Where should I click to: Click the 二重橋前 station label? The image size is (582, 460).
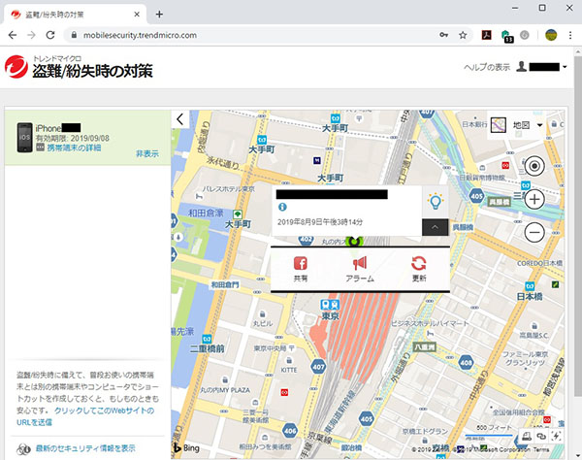tap(208, 348)
